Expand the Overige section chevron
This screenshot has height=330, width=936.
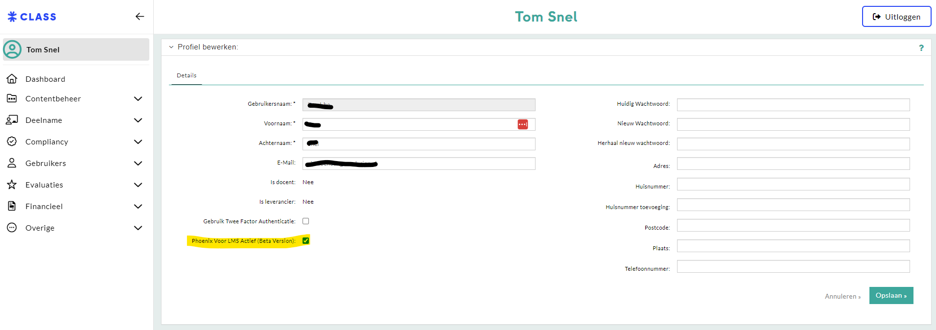coord(138,228)
